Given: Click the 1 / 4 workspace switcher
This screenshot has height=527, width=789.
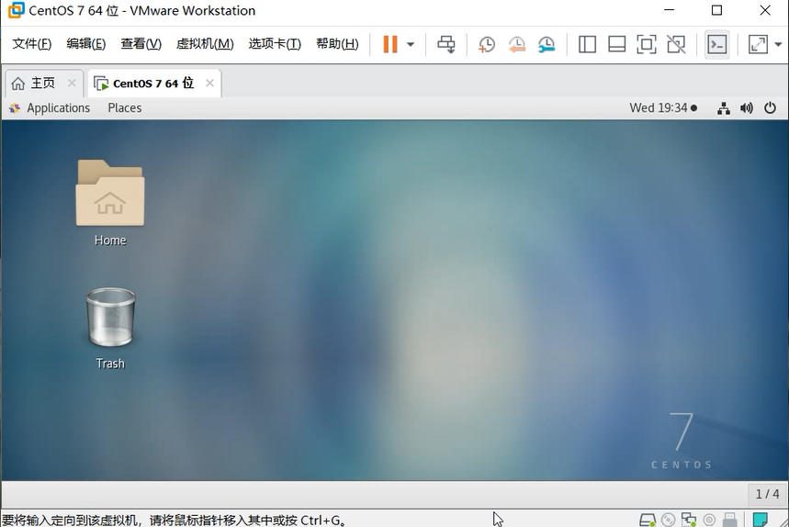Looking at the screenshot, I should click(767, 494).
